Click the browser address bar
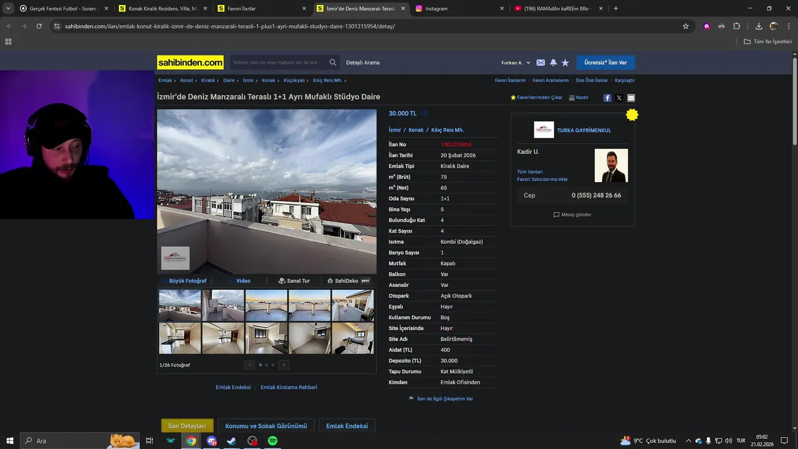This screenshot has height=449, width=798. pyautogui.click(x=368, y=26)
